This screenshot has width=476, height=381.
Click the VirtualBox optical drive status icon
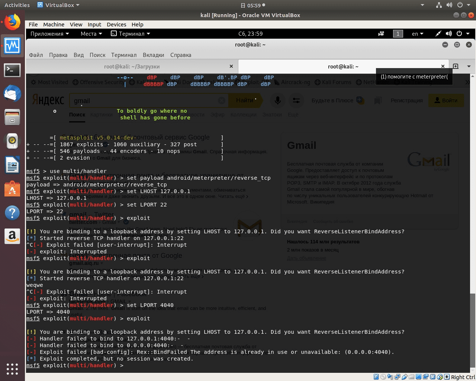point(383,377)
